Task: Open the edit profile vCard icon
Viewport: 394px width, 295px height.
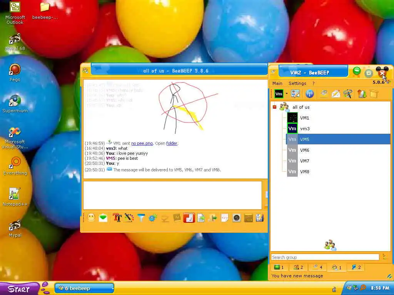Action: tap(295, 94)
